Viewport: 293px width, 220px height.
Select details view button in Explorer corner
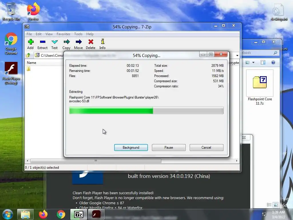[x=269, y=205]
